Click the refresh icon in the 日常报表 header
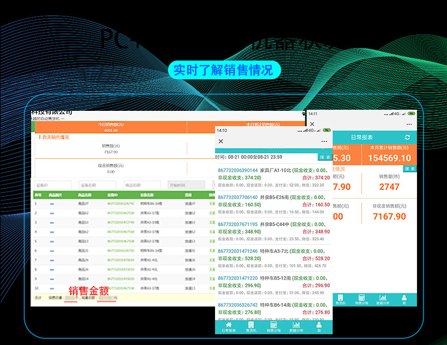 click(x=407, y=137)
